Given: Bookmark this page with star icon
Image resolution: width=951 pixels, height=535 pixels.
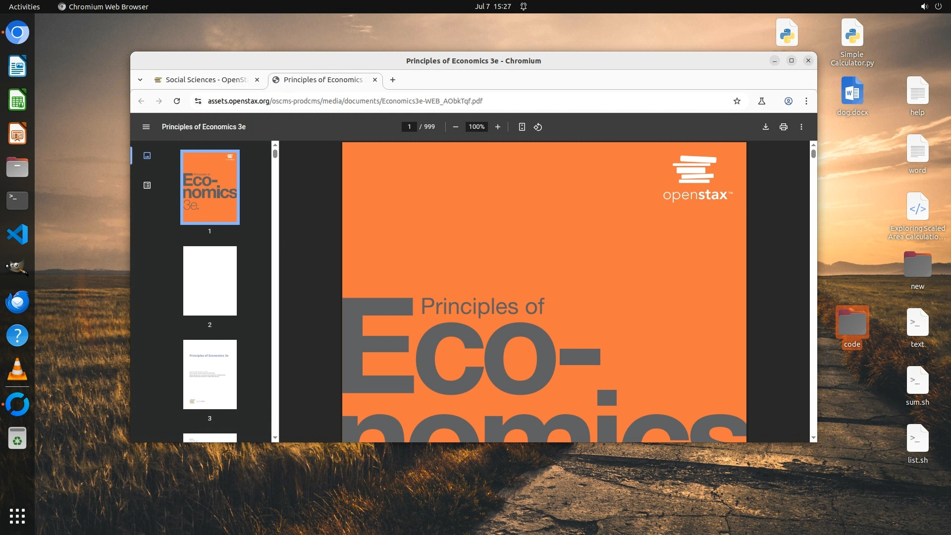Looking at the screenshot, I should 737,101.
